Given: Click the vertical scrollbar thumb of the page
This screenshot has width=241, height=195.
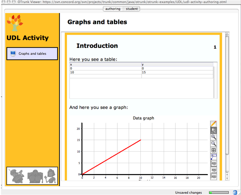Looking at the screenshot, I should click(x=227, y=94).
